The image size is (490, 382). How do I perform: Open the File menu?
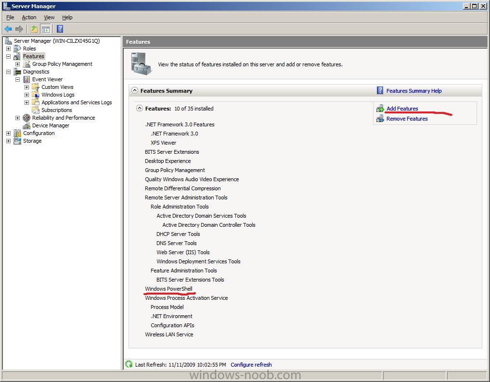click(x=10, y=17)
